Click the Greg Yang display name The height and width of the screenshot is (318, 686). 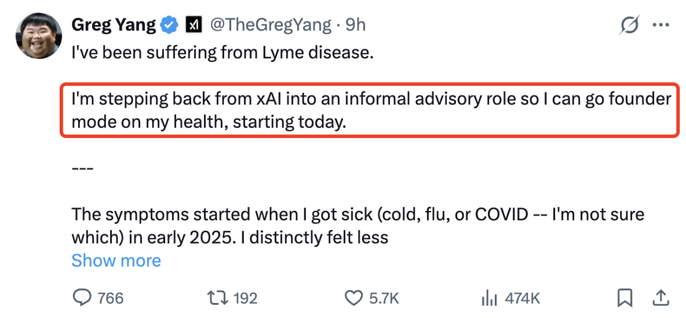pyautogui.click(x=114, y=25)
